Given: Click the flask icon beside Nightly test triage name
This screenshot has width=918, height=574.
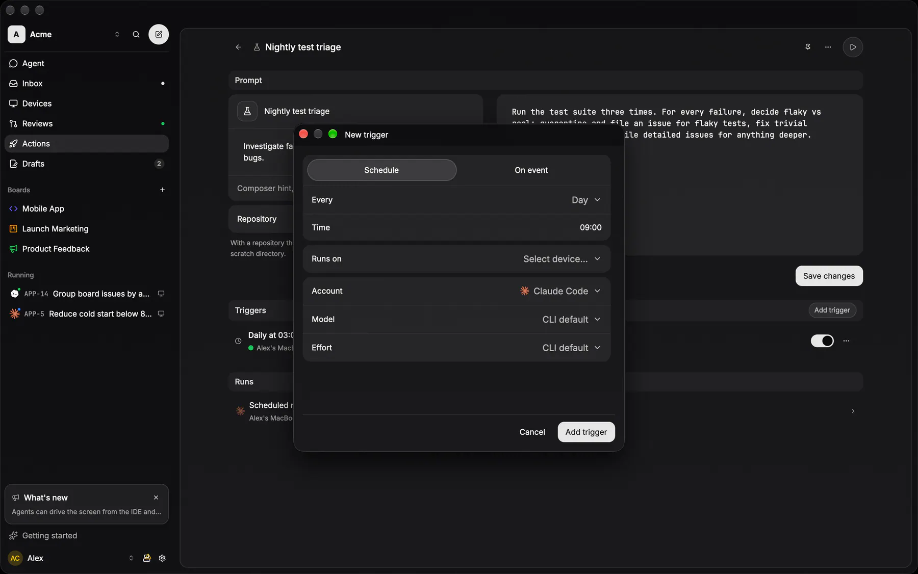Looking at the screenshot, I should (247, 111).
